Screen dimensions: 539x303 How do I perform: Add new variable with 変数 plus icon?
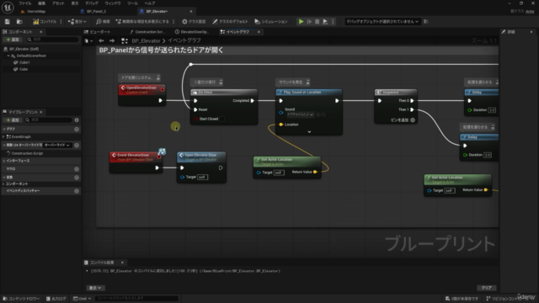tap(77, 178)
